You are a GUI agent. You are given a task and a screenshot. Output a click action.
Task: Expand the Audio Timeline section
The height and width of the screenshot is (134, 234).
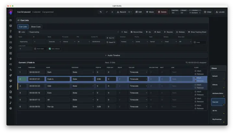112,55
